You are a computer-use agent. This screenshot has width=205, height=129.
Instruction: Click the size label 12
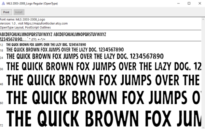click(x=1, y=45)
